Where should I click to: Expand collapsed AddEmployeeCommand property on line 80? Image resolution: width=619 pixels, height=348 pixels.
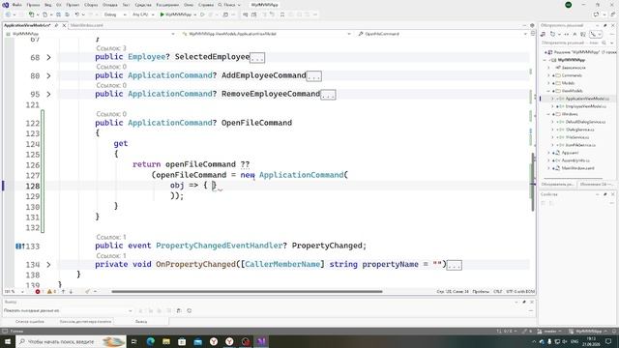click(48, 75)
